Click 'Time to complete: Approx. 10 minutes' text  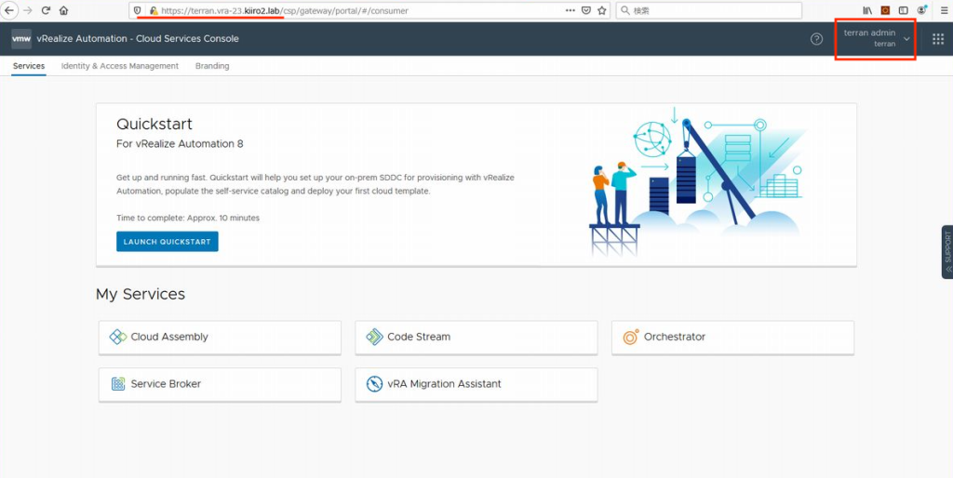(188, 218)
